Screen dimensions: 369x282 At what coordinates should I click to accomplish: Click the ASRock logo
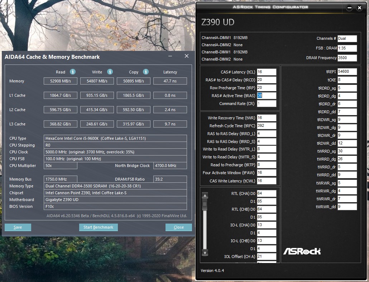pos(302,251)
